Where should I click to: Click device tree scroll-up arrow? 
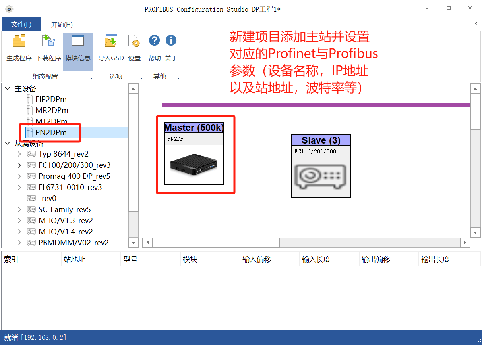point(134,88)
